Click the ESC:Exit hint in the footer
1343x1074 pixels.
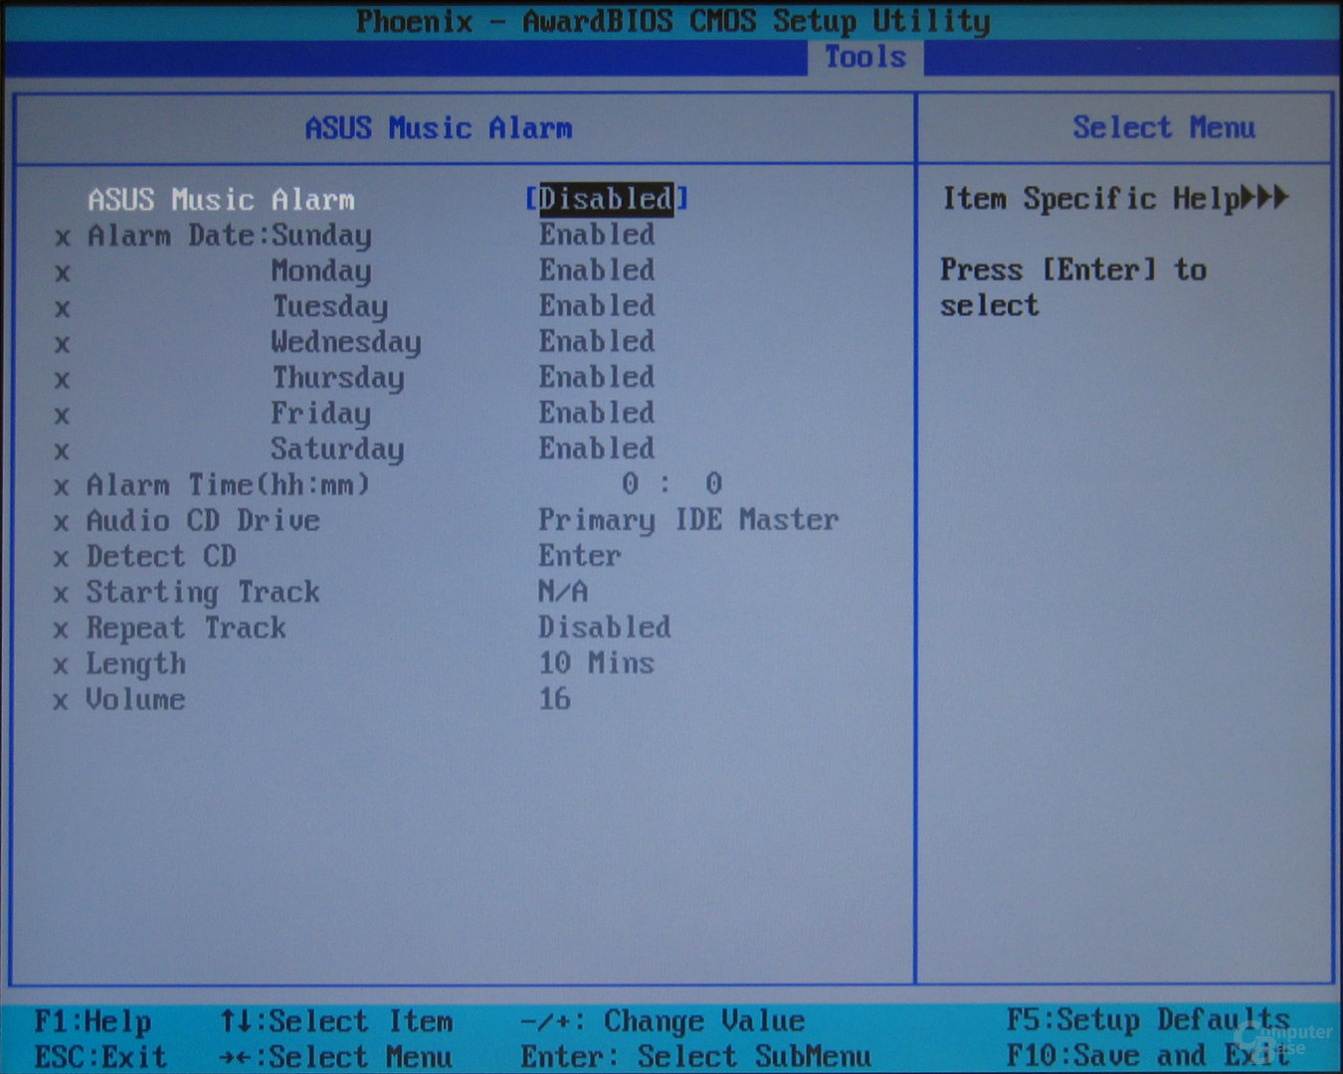click(100, 1056)
